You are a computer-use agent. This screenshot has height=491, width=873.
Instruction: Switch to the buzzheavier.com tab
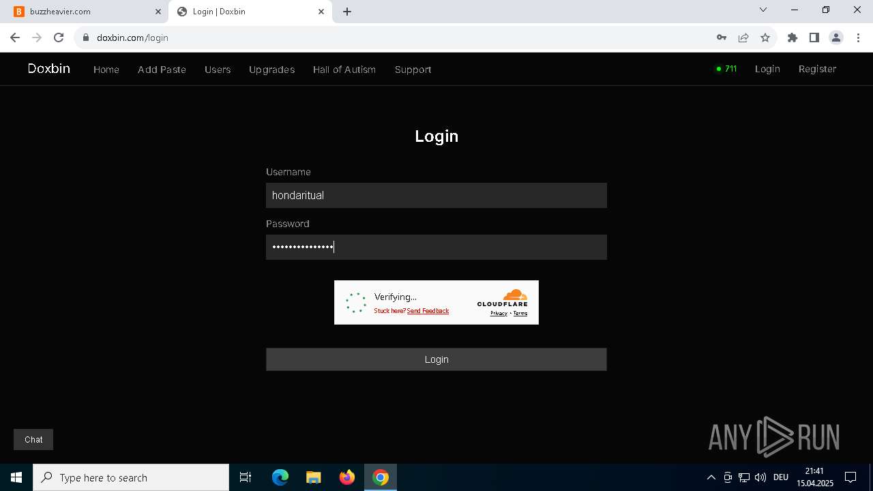coord(85,12)
